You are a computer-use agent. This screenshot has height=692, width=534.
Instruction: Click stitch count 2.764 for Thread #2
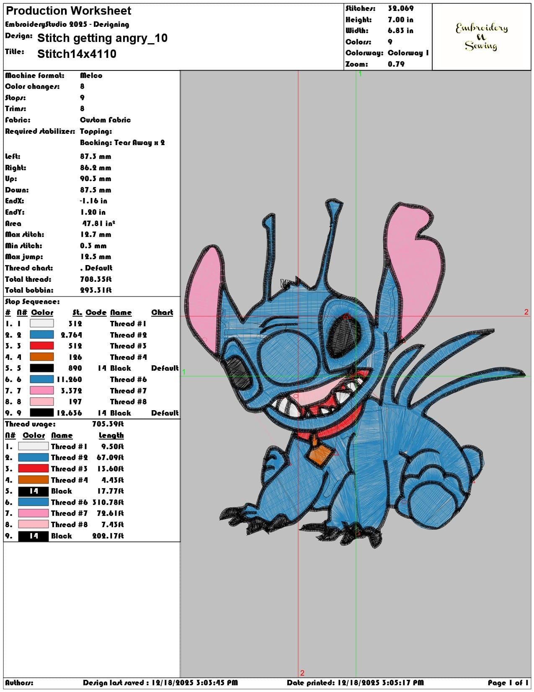click(71, 335)
